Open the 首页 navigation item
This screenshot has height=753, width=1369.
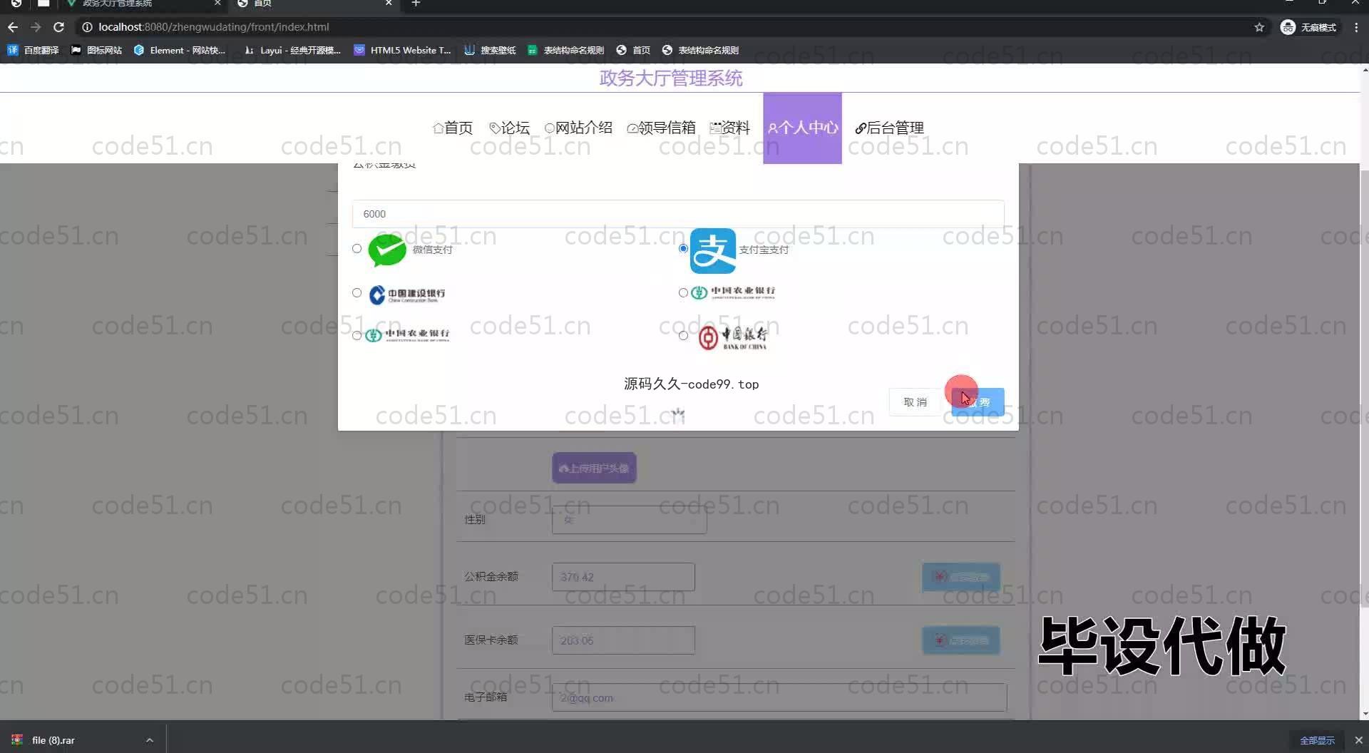pos(453,128)
